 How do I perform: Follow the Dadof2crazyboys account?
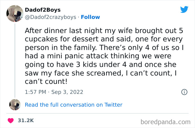click(91, 17)
